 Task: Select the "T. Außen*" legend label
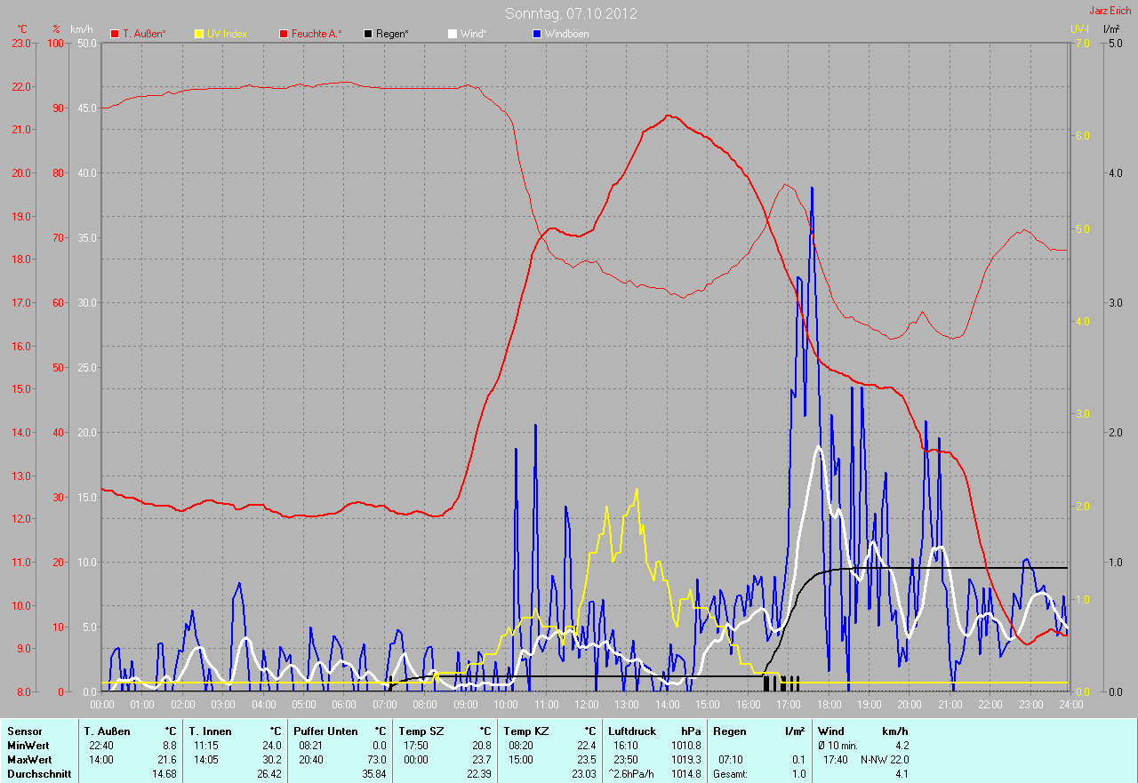(x=144, y=34)
